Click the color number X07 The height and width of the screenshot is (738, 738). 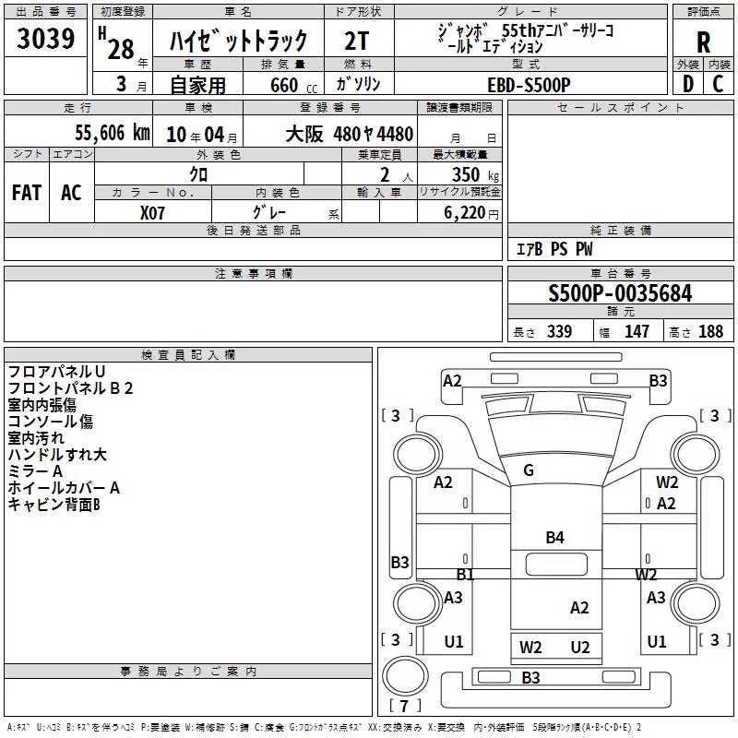point(152,213)
